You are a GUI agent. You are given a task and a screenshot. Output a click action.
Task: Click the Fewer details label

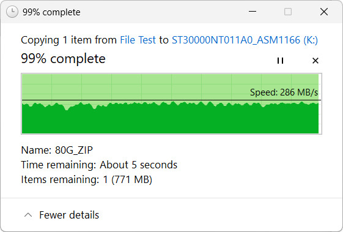pyautogui.click(x=69, y=215)
